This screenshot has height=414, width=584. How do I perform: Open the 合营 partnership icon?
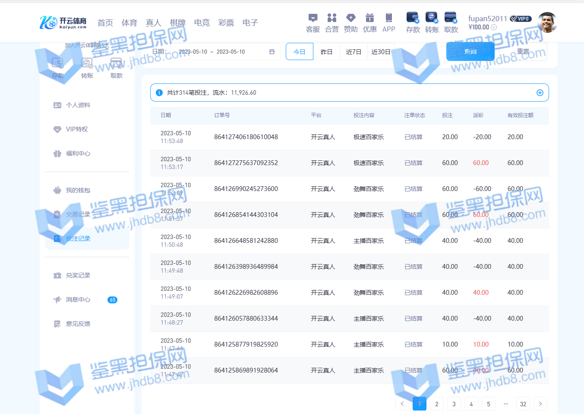click(332, 18)
